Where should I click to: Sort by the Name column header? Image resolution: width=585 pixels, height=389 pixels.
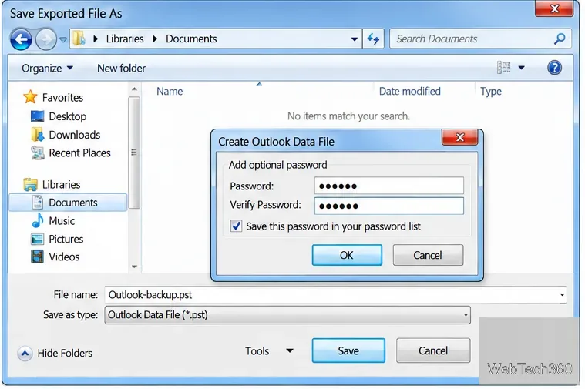(x=170, y=92)
